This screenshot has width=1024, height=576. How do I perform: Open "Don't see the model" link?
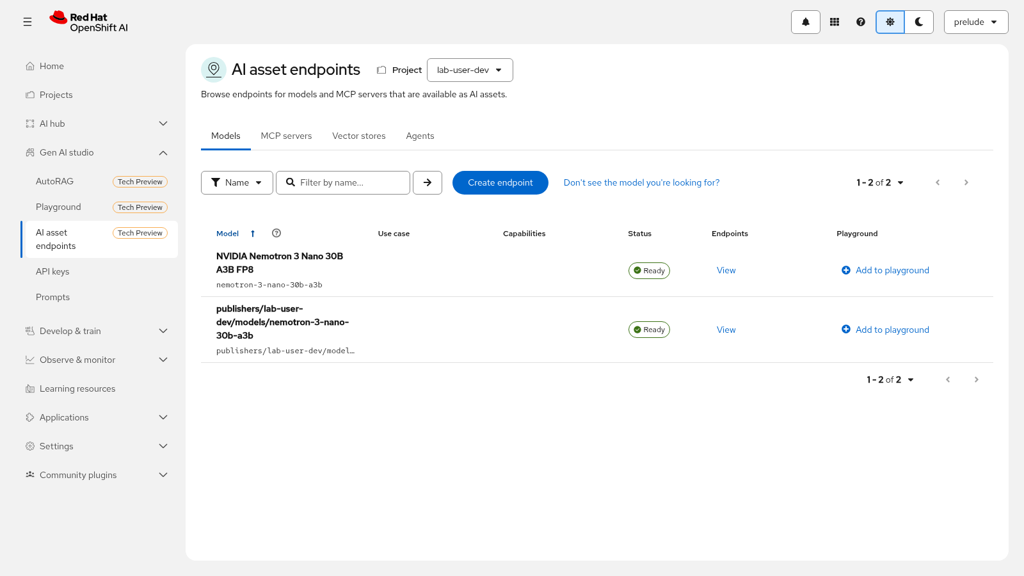tap(641, 182)
